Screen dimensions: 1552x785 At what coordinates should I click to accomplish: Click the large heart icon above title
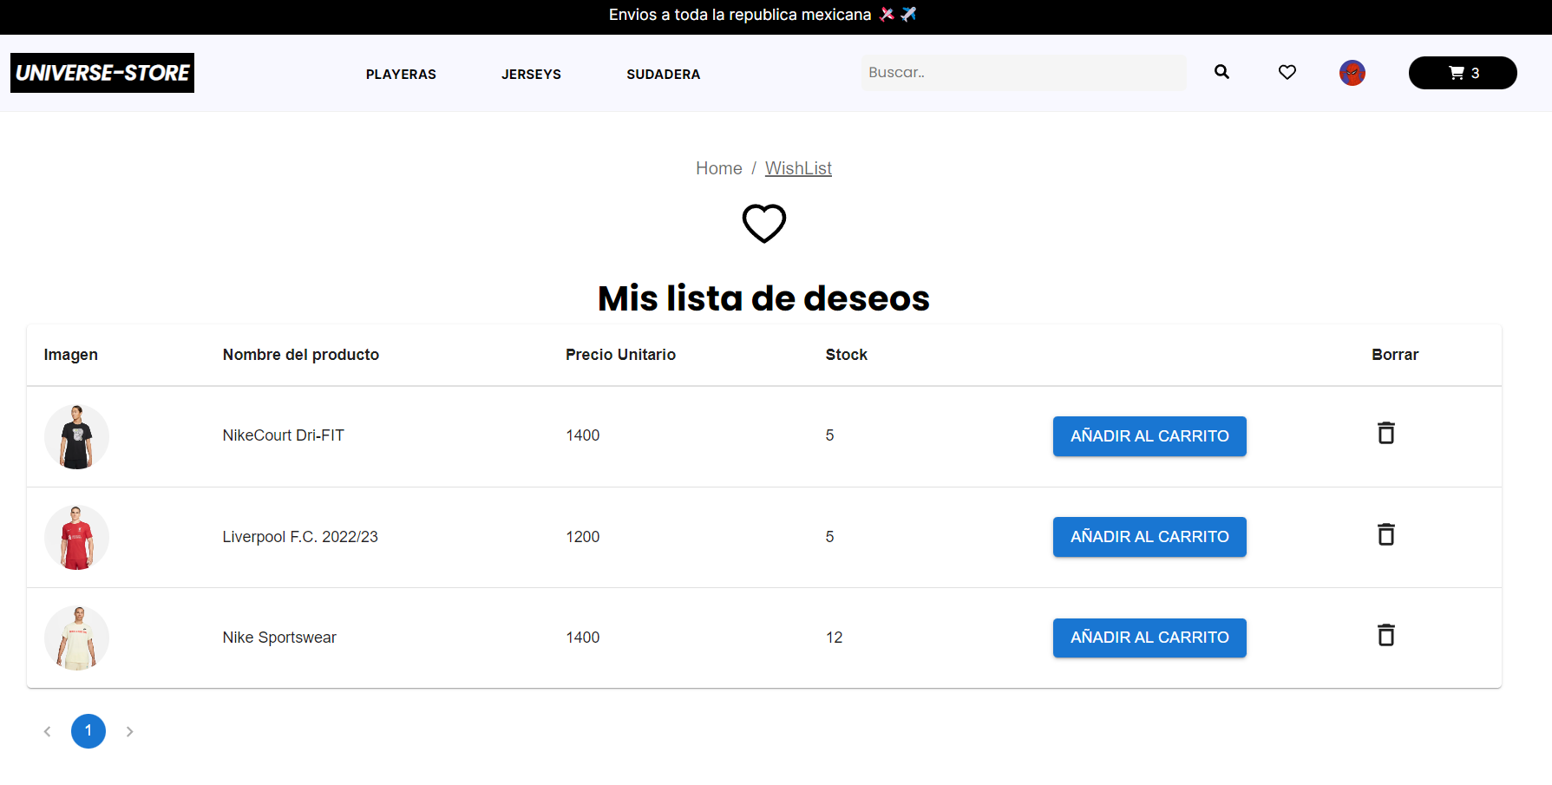tap(764, 223)
